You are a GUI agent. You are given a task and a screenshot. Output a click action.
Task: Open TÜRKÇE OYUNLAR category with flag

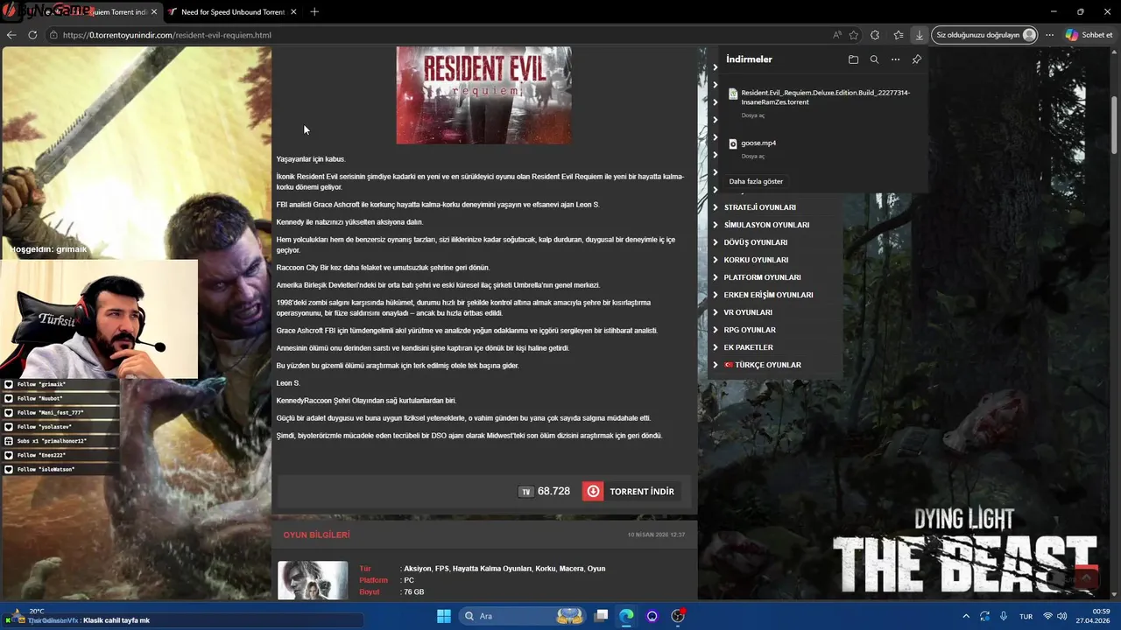click(762, 365)
